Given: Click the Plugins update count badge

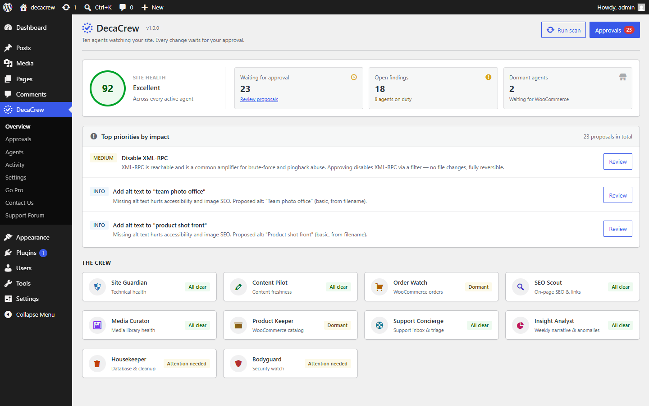Looking at the screenshot, I should [x=43, y=253].
